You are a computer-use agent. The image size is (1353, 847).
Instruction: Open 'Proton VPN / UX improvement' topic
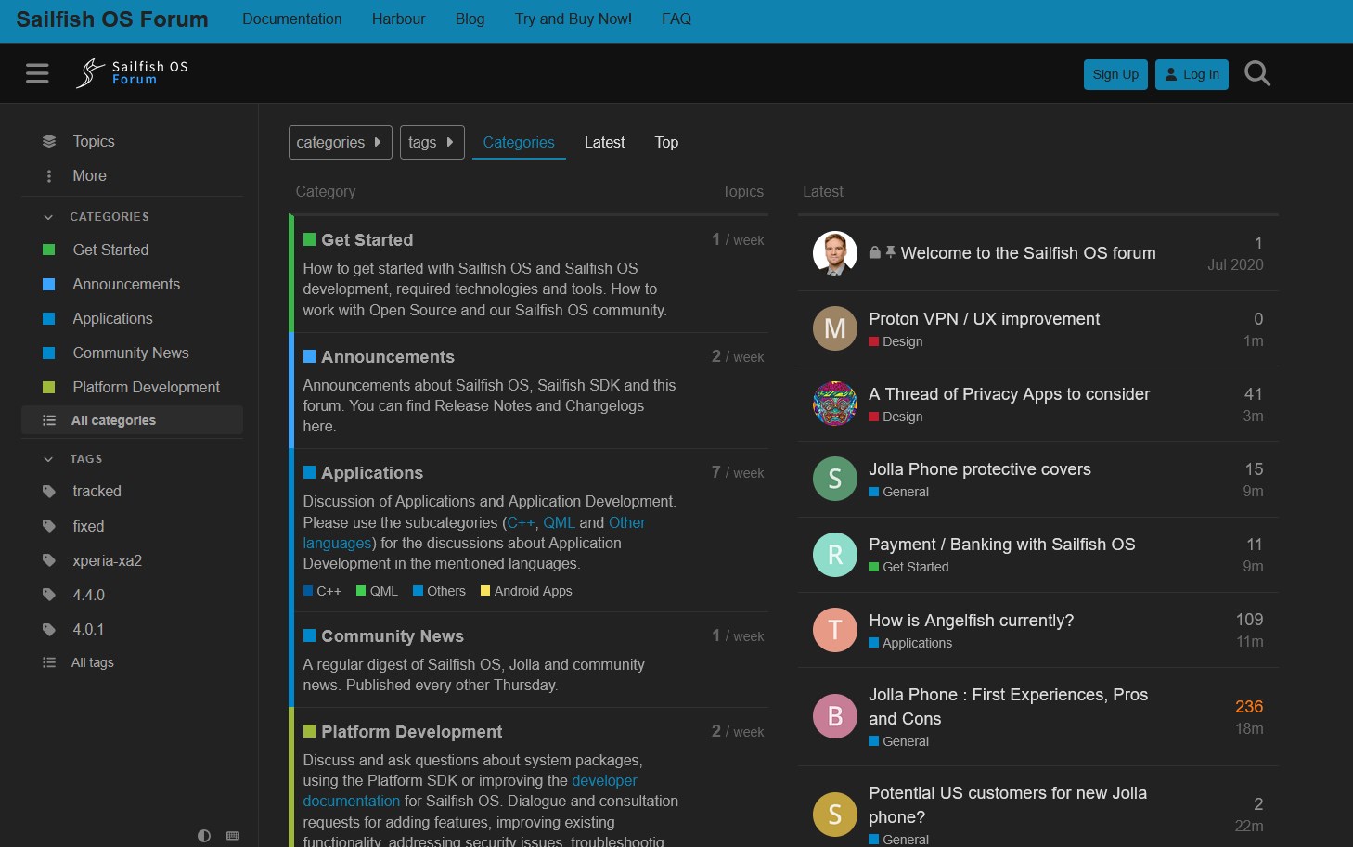click(x=984, y=318)
